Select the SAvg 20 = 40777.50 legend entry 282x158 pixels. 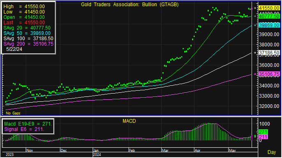point(27,28)
